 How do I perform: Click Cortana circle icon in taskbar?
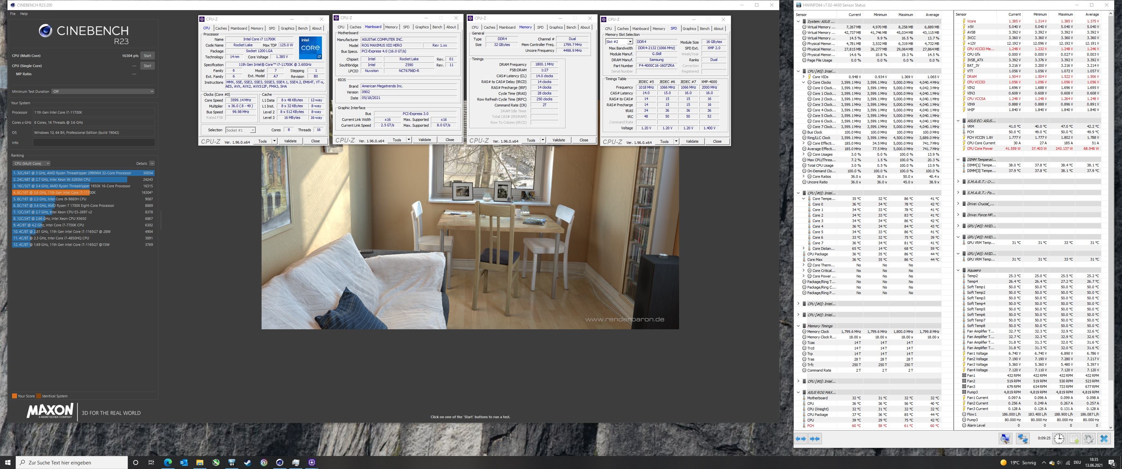[135, 462]
